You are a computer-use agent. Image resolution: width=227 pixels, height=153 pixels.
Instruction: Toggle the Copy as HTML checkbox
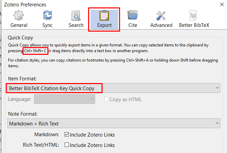point(106,99)
